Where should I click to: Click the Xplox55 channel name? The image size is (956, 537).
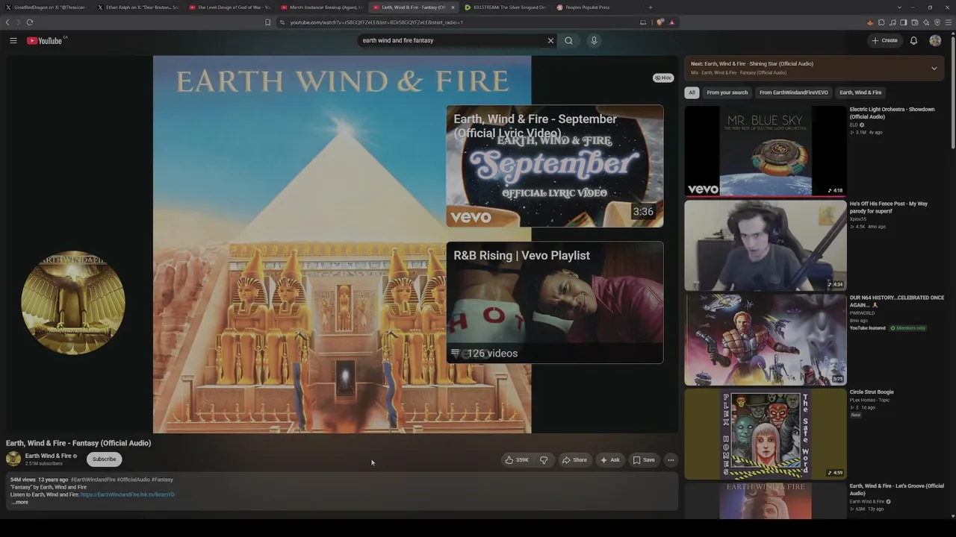pyautogui.click(x=858, y=219)
